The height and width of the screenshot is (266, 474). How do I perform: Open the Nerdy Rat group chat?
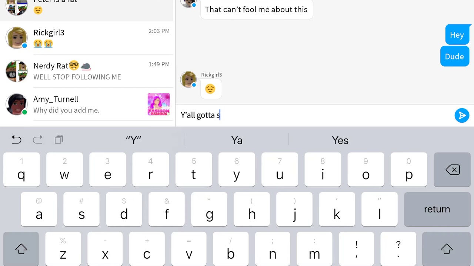click(x=87, y=71)
